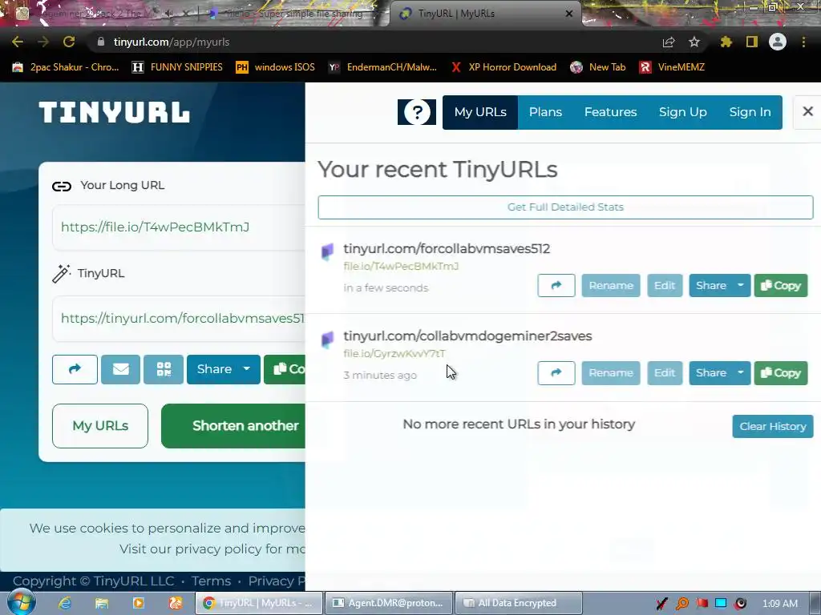Click the email icon button under TinyURL field
Image resolution: width=821 pixels, height=615 pixels.
point(120,369)
